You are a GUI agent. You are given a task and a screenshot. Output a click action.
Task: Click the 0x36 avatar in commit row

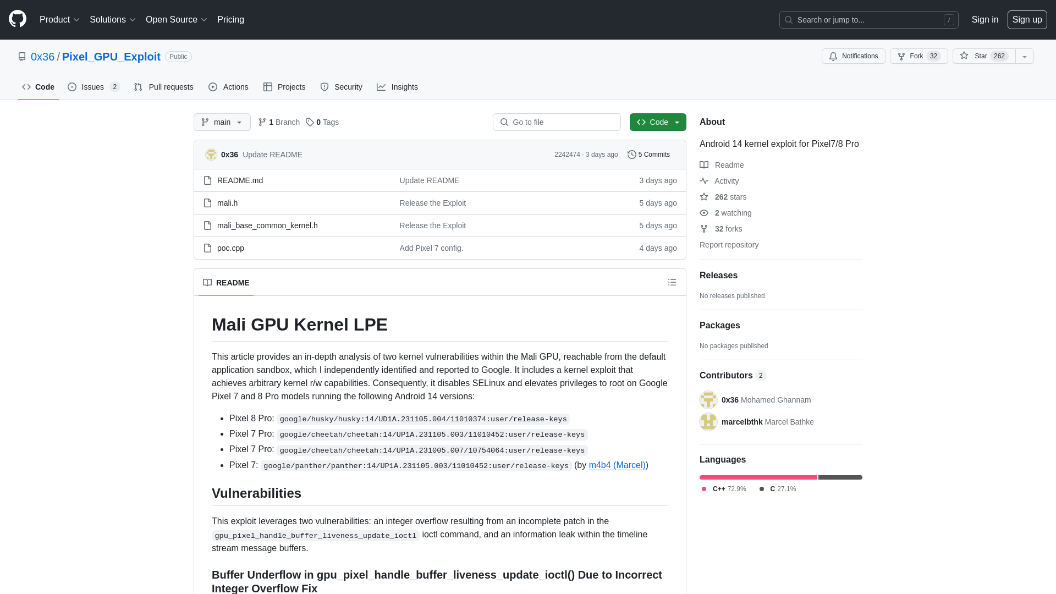211,155
